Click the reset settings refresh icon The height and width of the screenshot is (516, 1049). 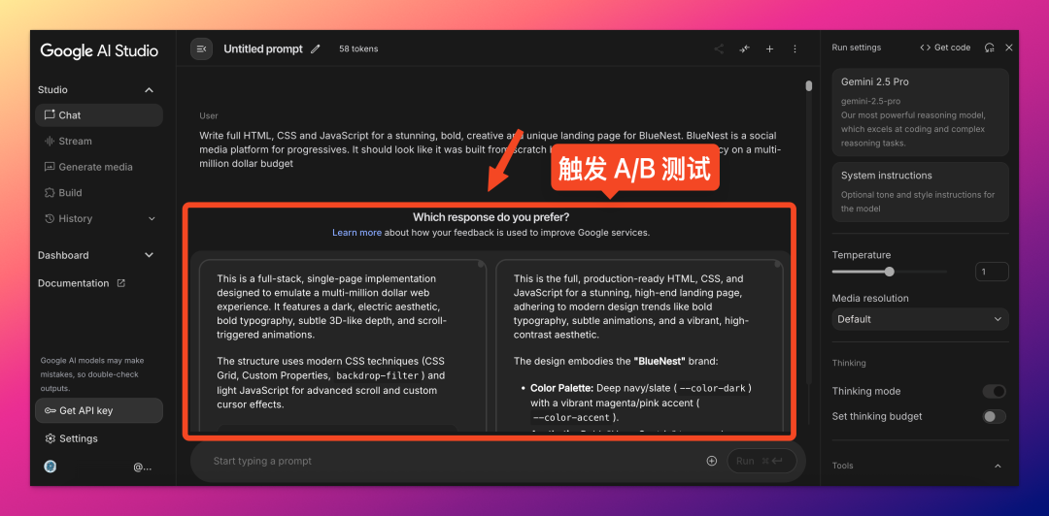990,48
